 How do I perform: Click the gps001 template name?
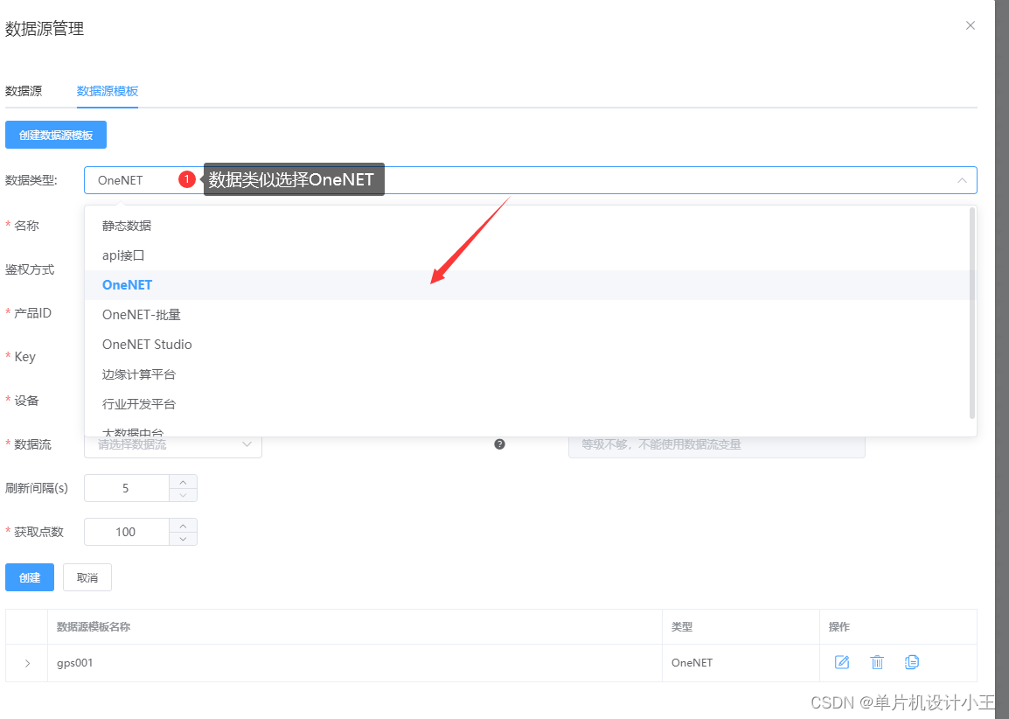74,663
